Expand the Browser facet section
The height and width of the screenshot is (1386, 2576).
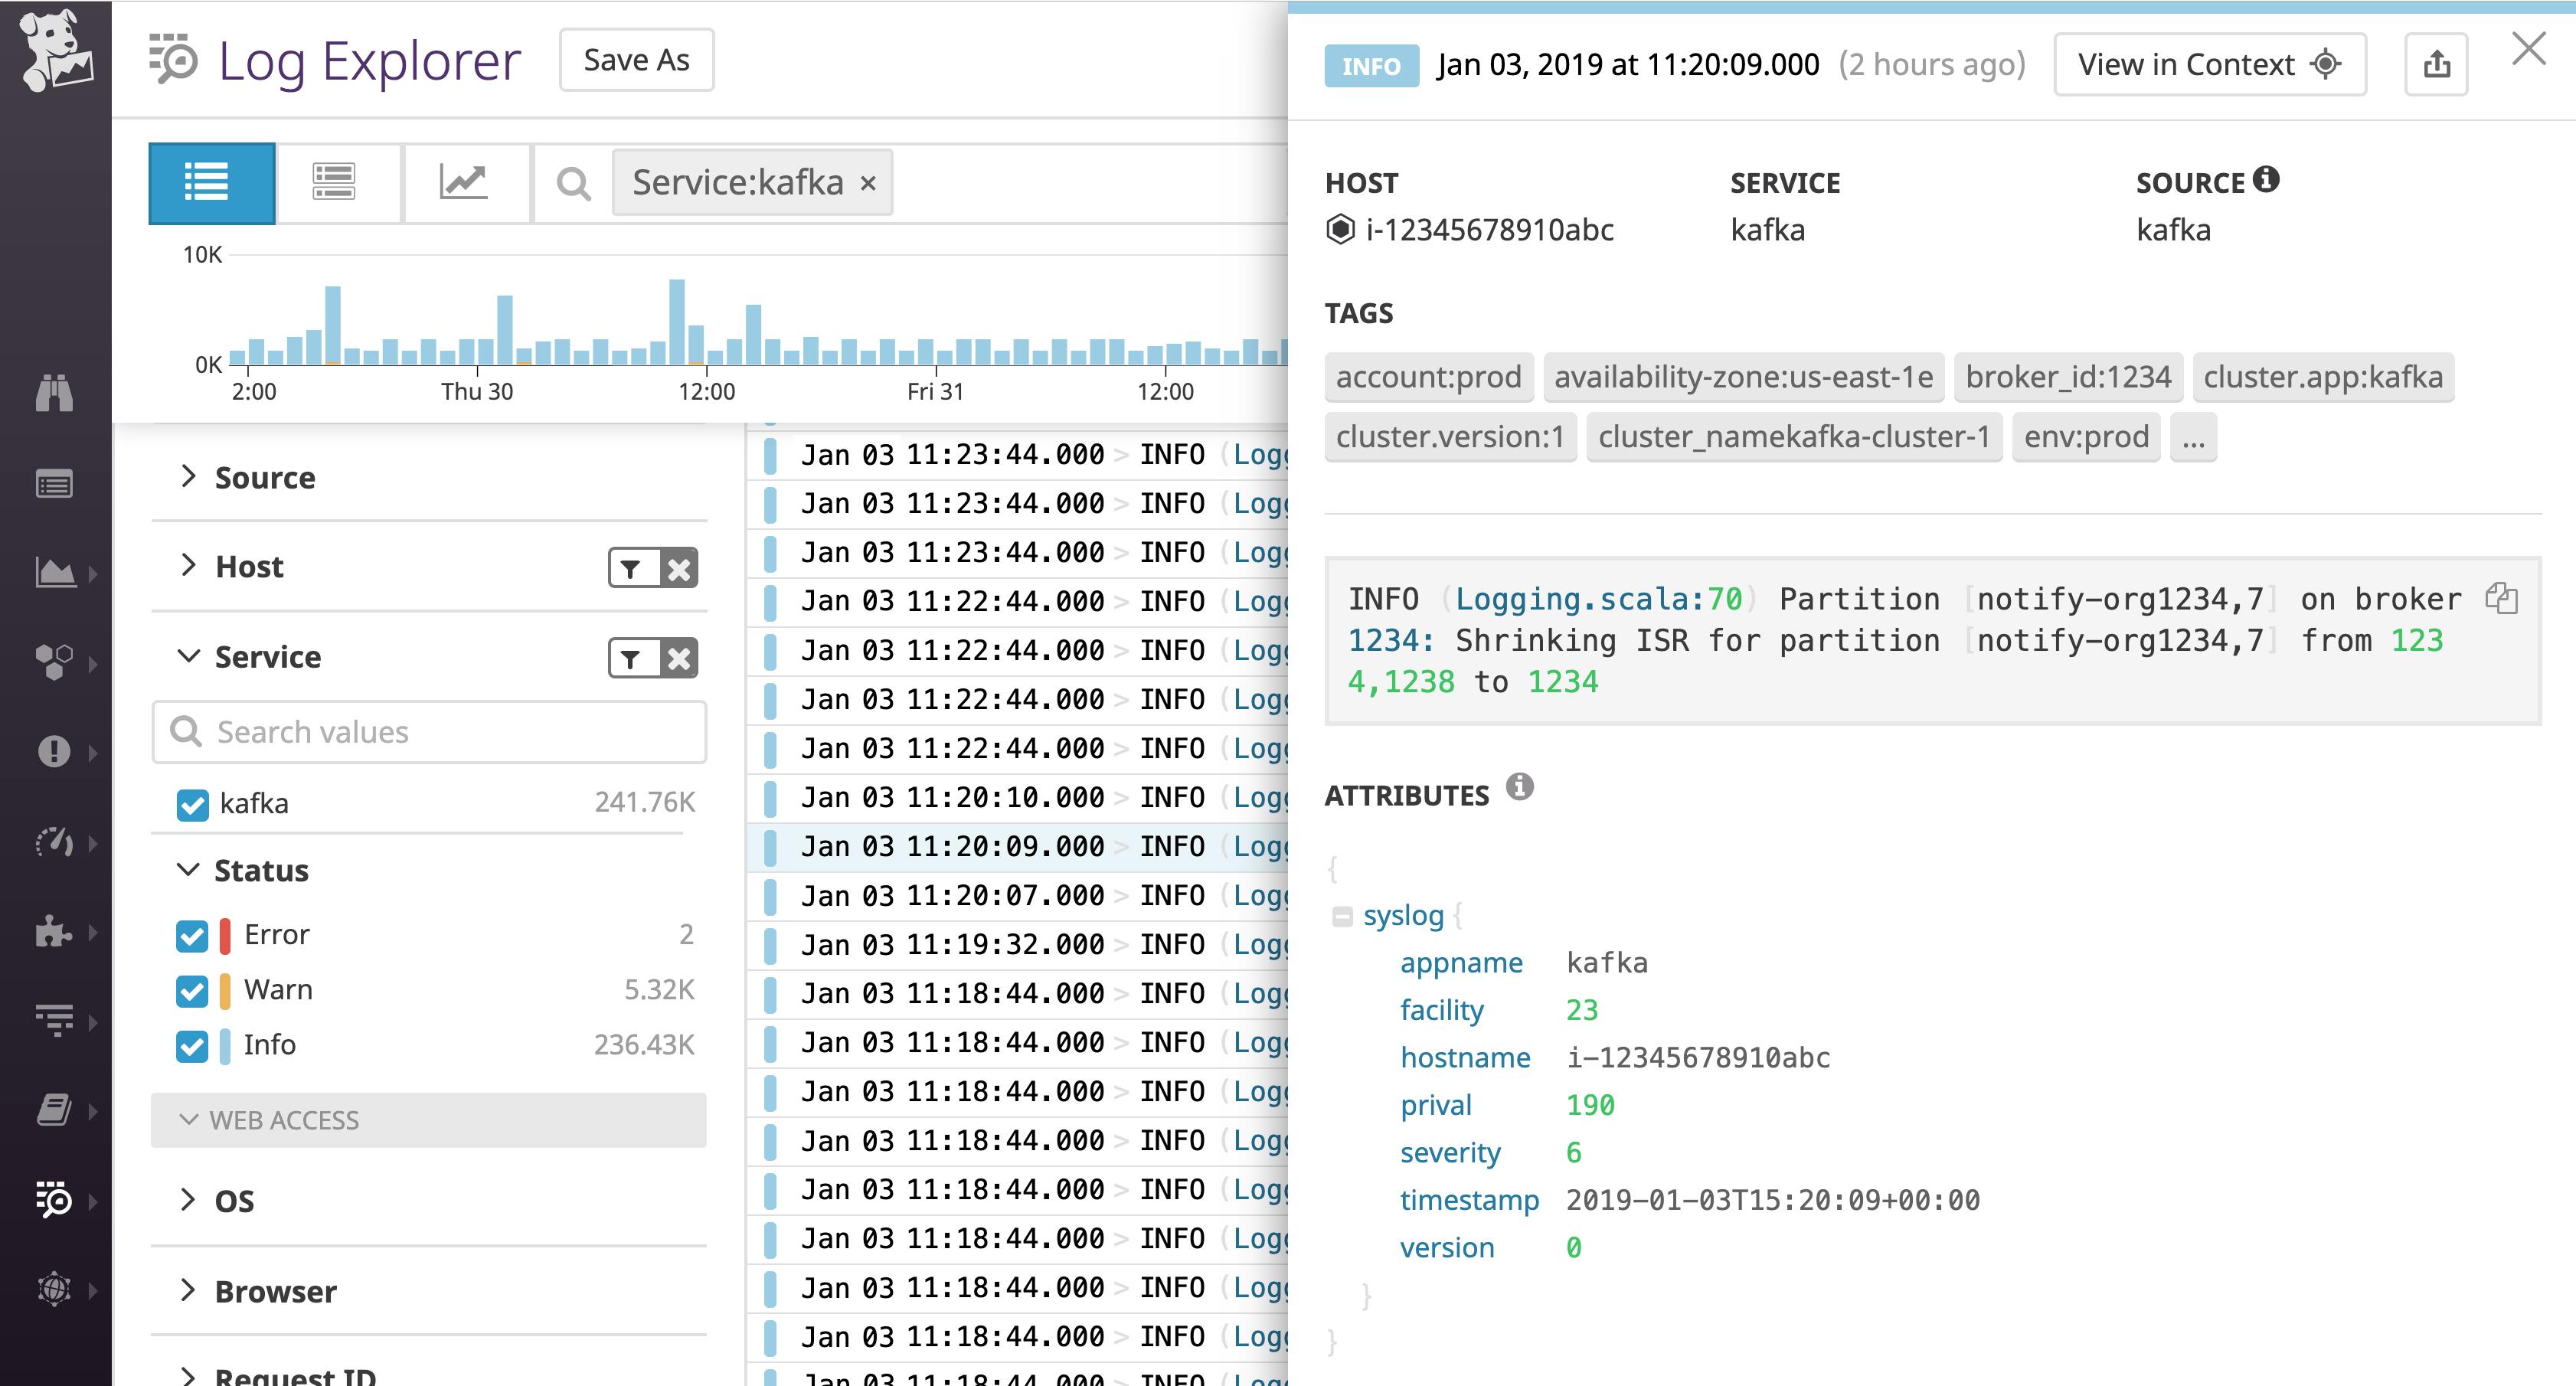(x=188, y=1291)
